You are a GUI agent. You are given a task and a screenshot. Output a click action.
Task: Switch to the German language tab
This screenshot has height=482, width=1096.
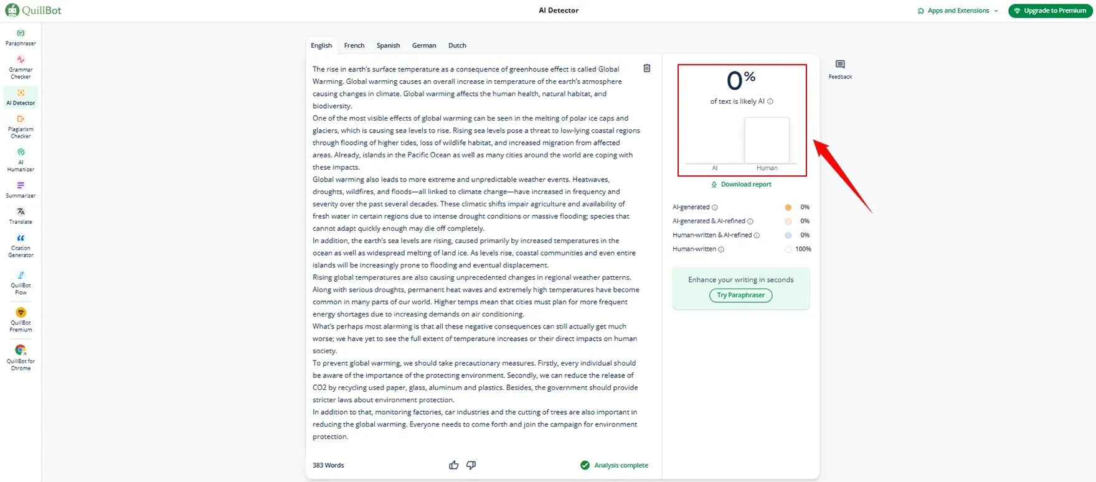point(424,45)
